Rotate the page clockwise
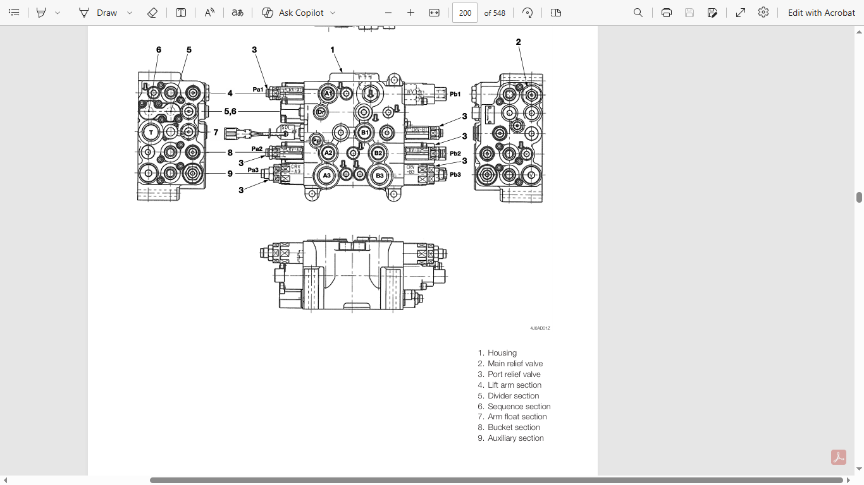This screenshot has height=485, width=864. pos(528,13)
